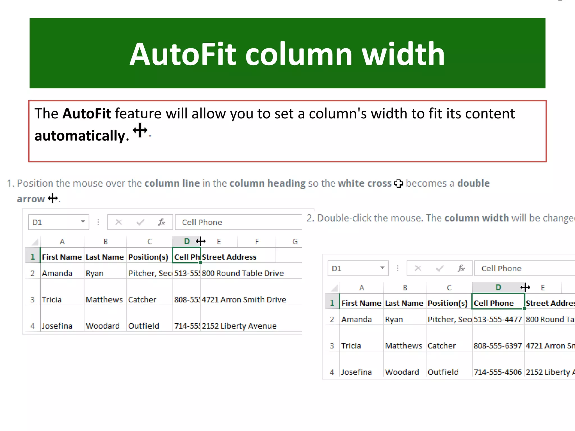Viewport: 575px width, 431px height.
Task: Click Select All corner triangle in left spreadsheet
Action: pyautogui.click(x=35, y=242)
